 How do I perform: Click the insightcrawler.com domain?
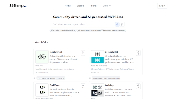click(x=56, y=69)
